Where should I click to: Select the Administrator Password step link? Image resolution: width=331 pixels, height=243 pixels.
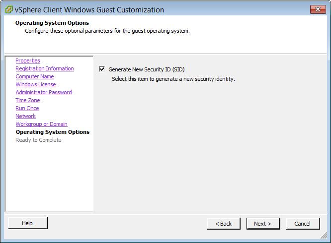click(44, 92)
